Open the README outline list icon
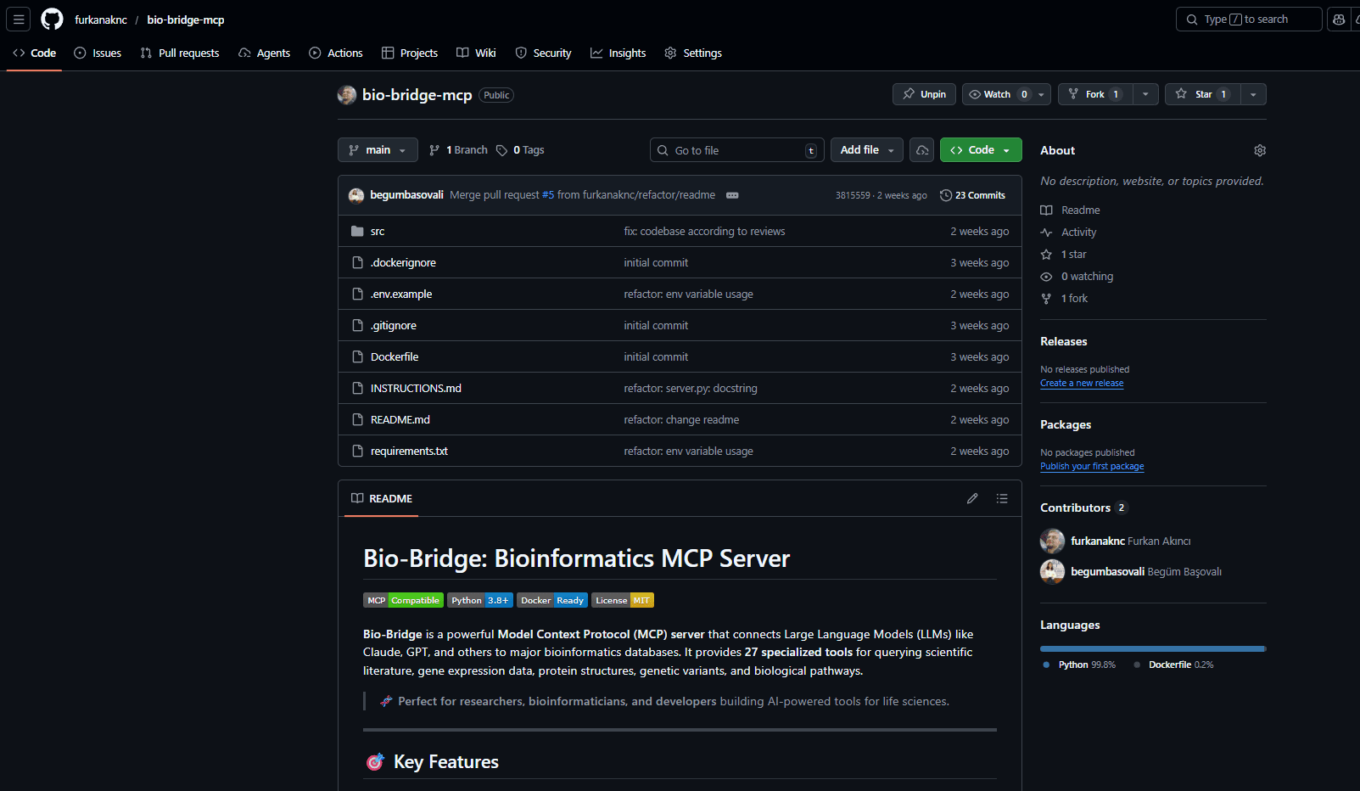1360x791 pixels. point(1002,498)
